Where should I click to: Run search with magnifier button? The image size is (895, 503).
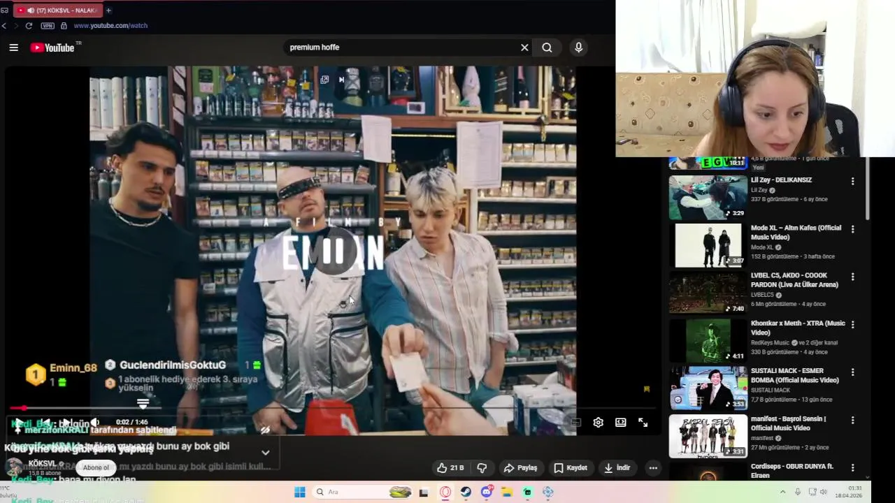[547, 48]
